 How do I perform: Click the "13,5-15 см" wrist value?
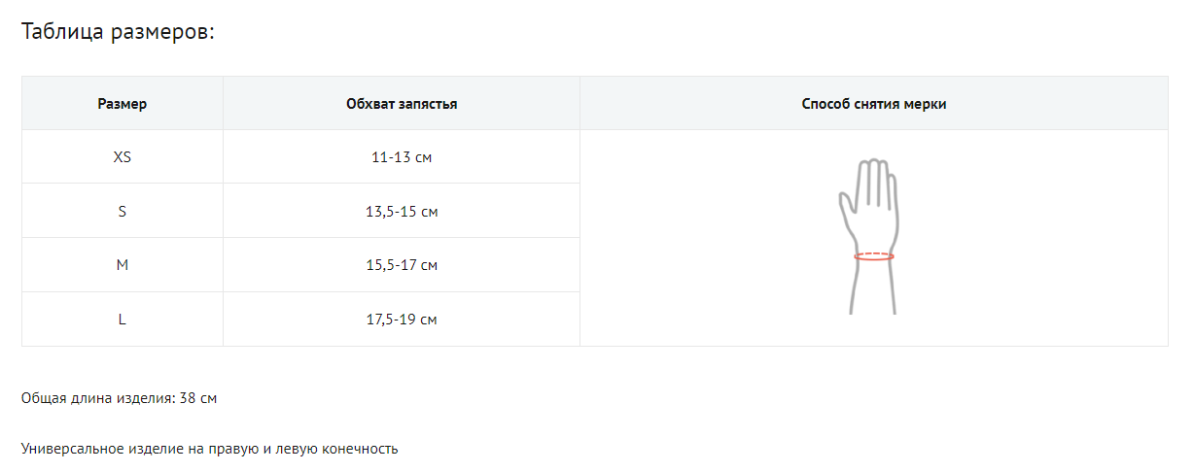coord(402,211)
